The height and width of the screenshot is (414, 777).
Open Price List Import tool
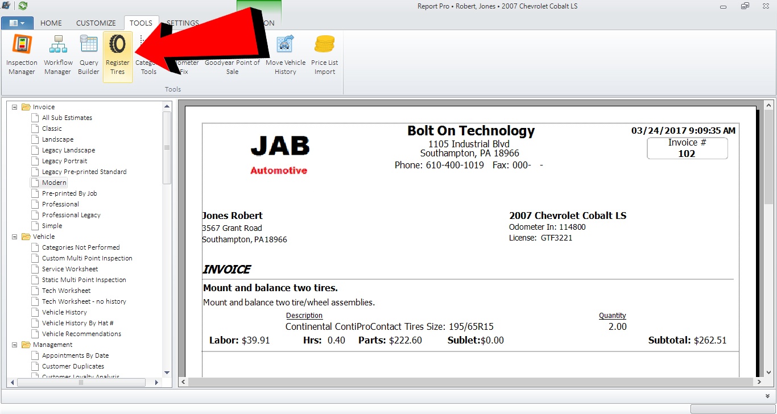click(325, 55)
